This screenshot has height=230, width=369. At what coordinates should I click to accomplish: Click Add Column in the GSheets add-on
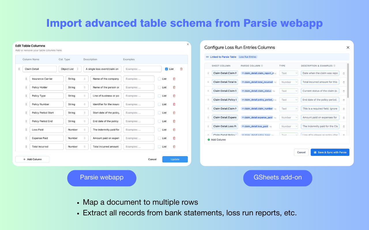point(217,140)
